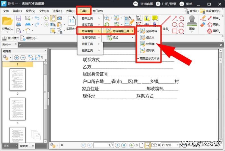Go to previous view green arrow
The width and height of the screenshot is (225, 151).
(x=46, y=18)
